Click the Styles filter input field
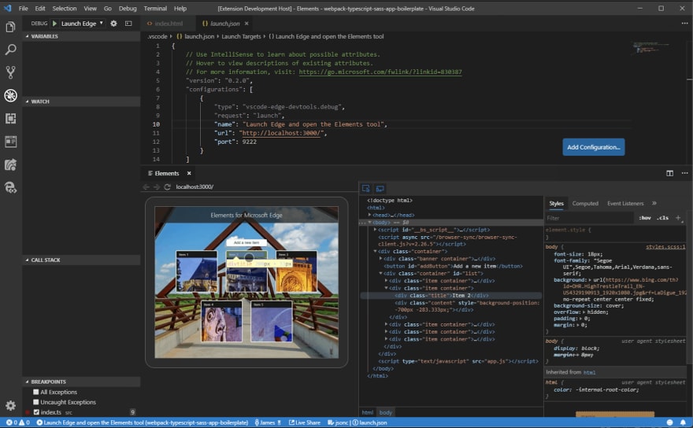 point(589,218)
